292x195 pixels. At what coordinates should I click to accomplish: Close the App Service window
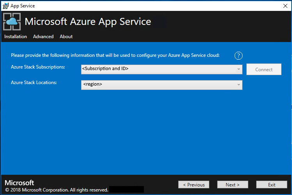[x=285, y=6]
